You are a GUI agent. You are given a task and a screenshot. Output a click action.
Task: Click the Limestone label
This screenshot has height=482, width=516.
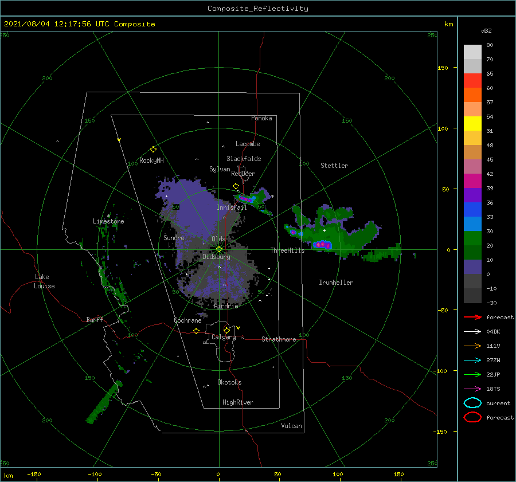click(108, 221)
